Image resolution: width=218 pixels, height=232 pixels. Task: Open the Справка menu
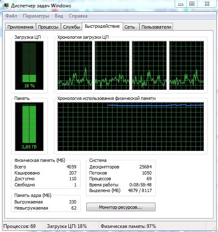click(x=78, y=16)
